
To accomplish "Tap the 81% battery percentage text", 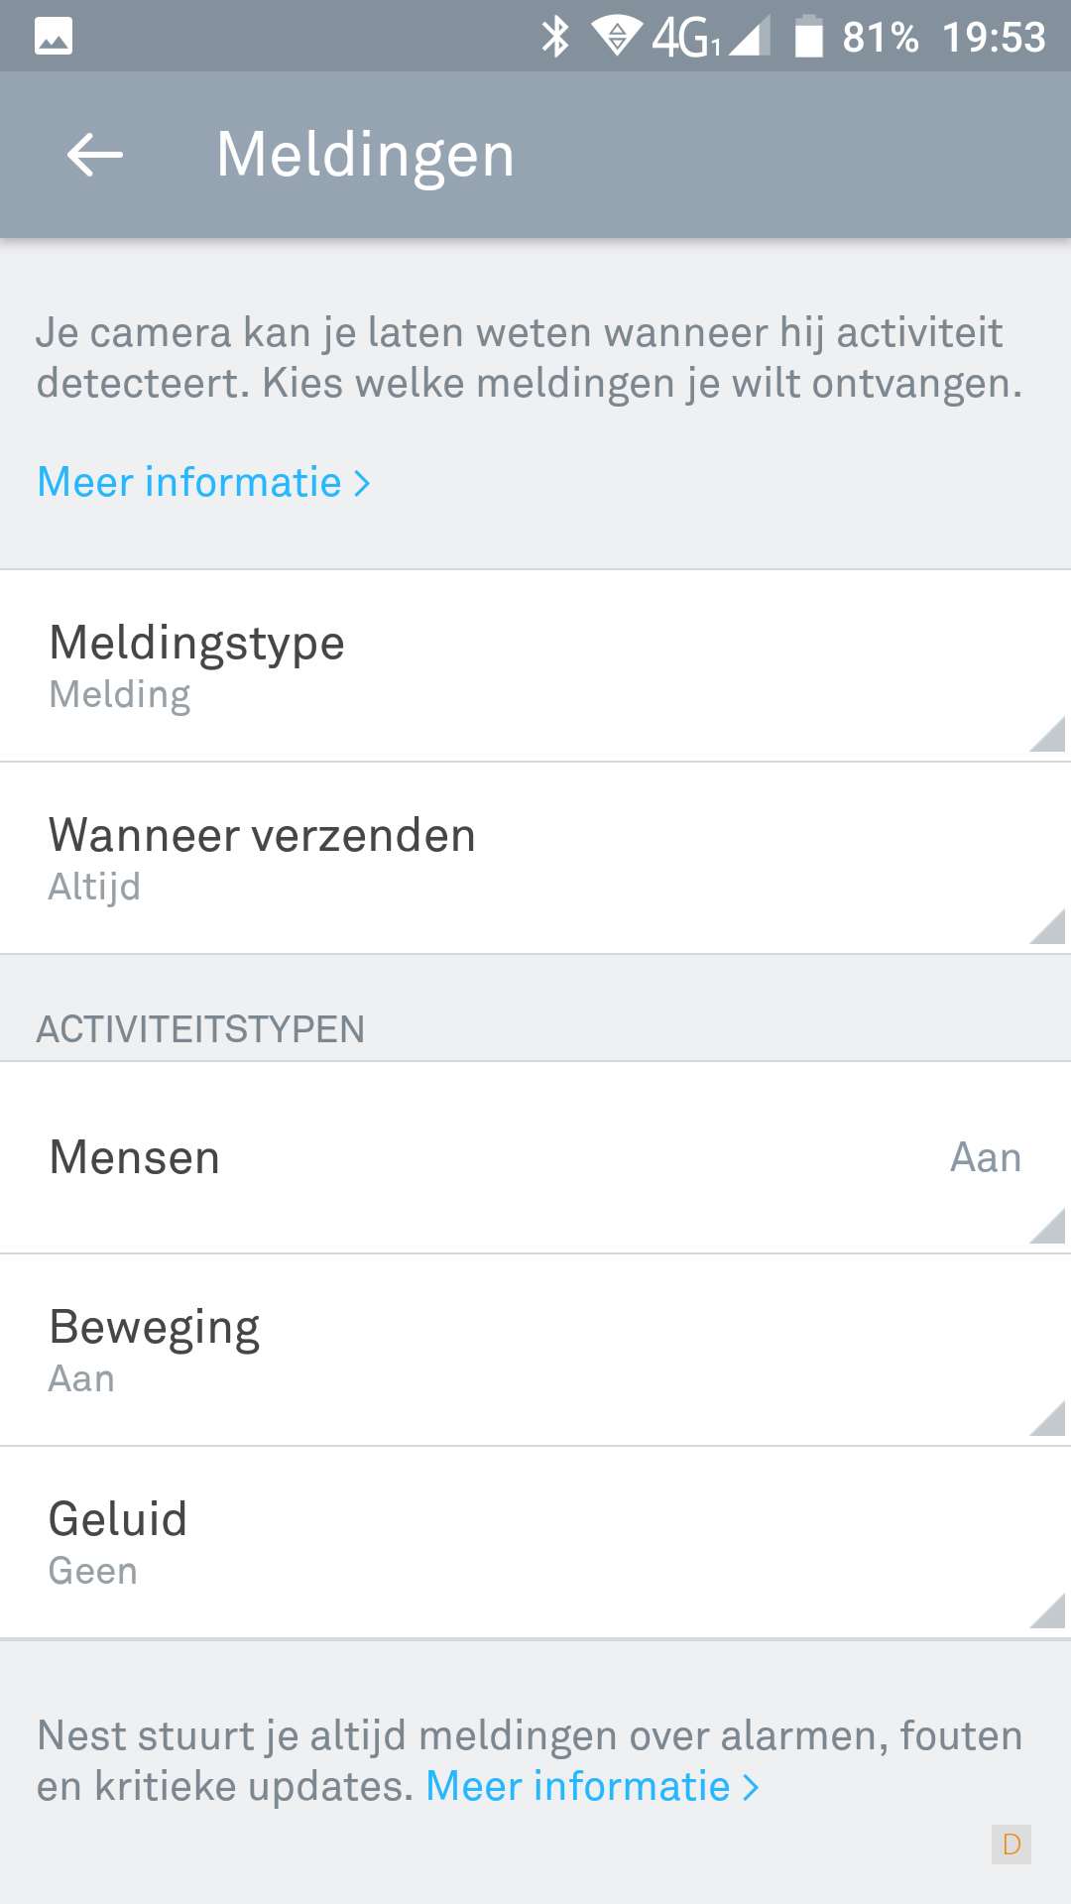I will point(880,38).
